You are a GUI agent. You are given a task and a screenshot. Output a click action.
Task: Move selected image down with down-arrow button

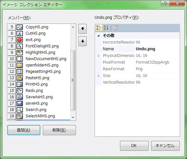83,41
